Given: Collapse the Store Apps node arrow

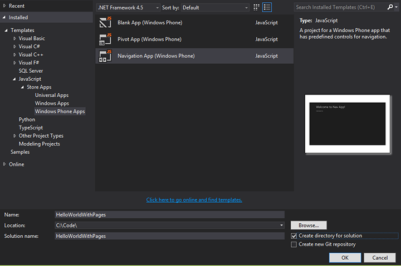Looking at the screenshot, I should [22, 87].
